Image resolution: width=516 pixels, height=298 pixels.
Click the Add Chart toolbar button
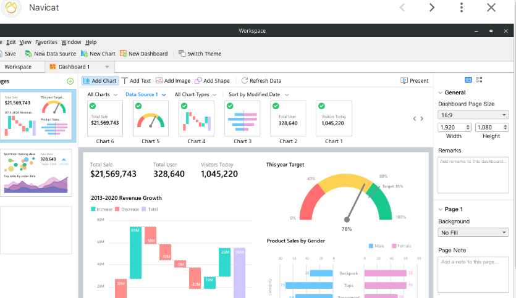point(99,81)
